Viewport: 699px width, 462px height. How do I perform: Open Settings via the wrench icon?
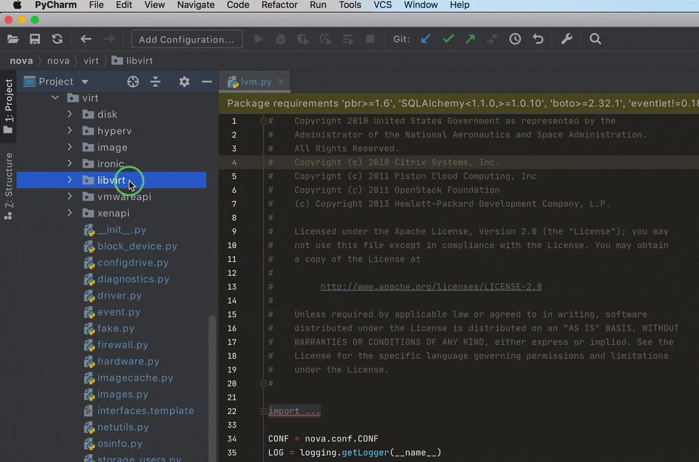click(567, 39)
